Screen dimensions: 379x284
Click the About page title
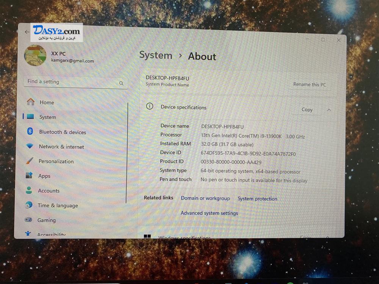[x=202, y=56]
